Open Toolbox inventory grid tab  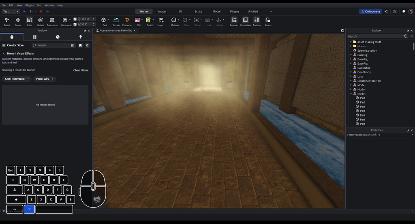pyautogui.click(x=35, y=37)
